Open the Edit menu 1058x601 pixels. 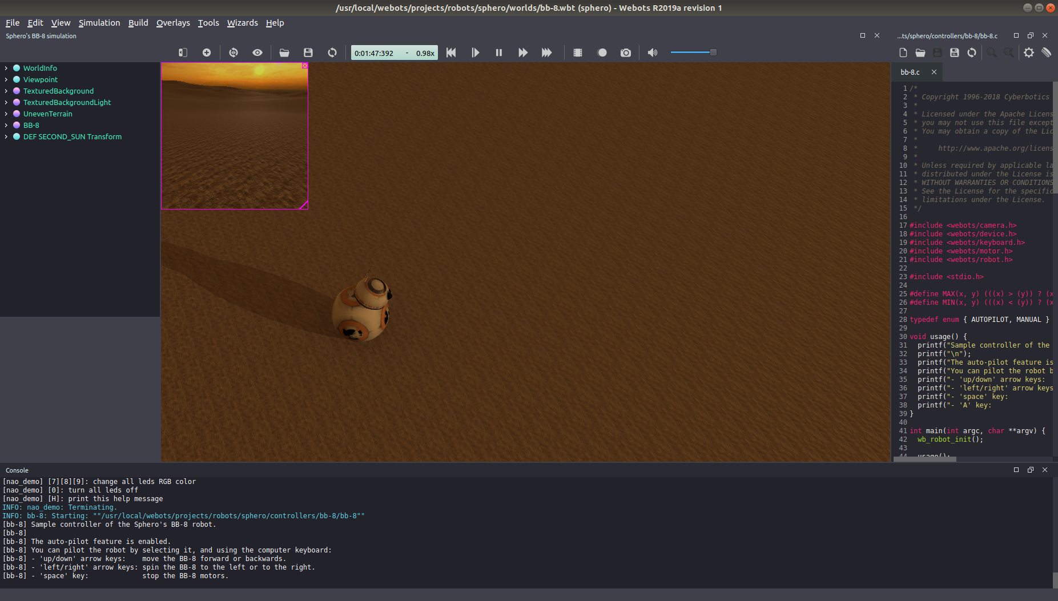point(35,23)
